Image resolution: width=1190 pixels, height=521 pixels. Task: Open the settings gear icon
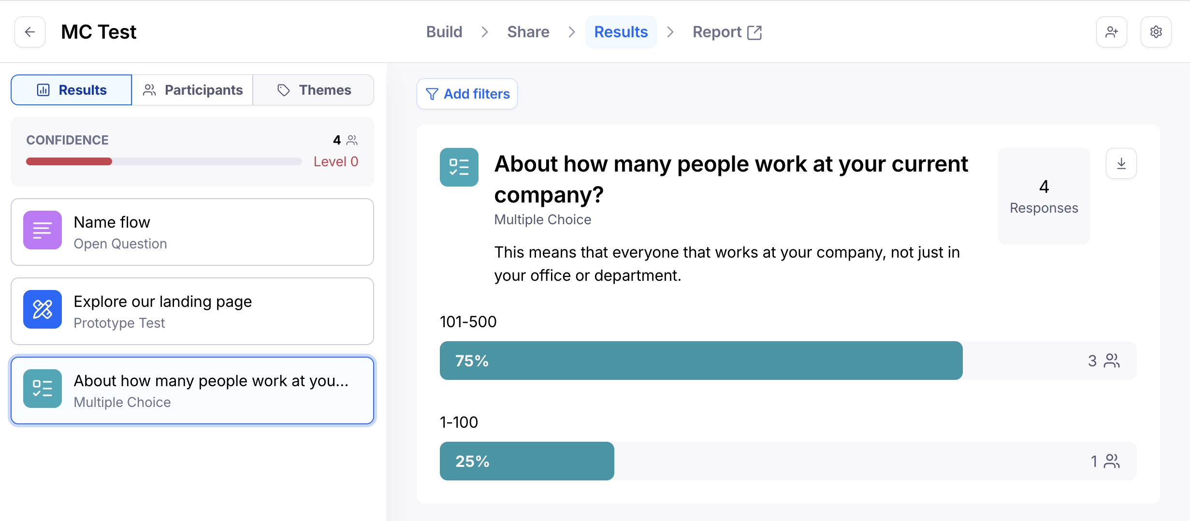1156,32
